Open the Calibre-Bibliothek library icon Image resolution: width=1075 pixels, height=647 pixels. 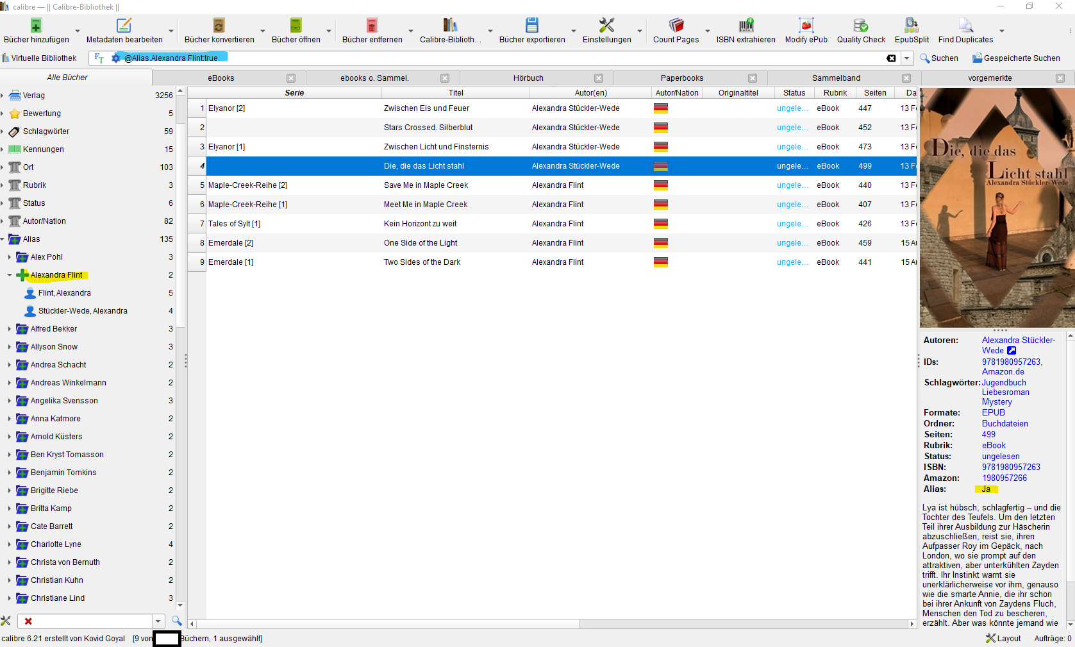pos(450,26)
